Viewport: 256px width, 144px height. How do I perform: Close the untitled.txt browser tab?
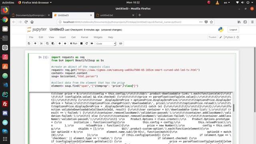click(133, 15)
